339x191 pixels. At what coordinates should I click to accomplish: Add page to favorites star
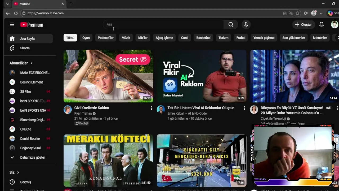tap(297, 13)
